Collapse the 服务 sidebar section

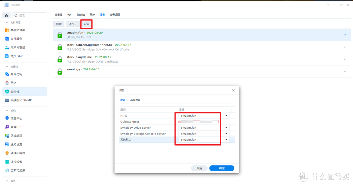pyautogui.click(x=7, y=181)
